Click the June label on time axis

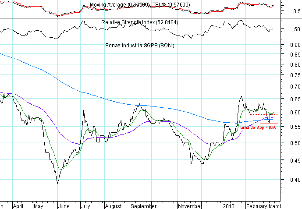pos(64,206)
